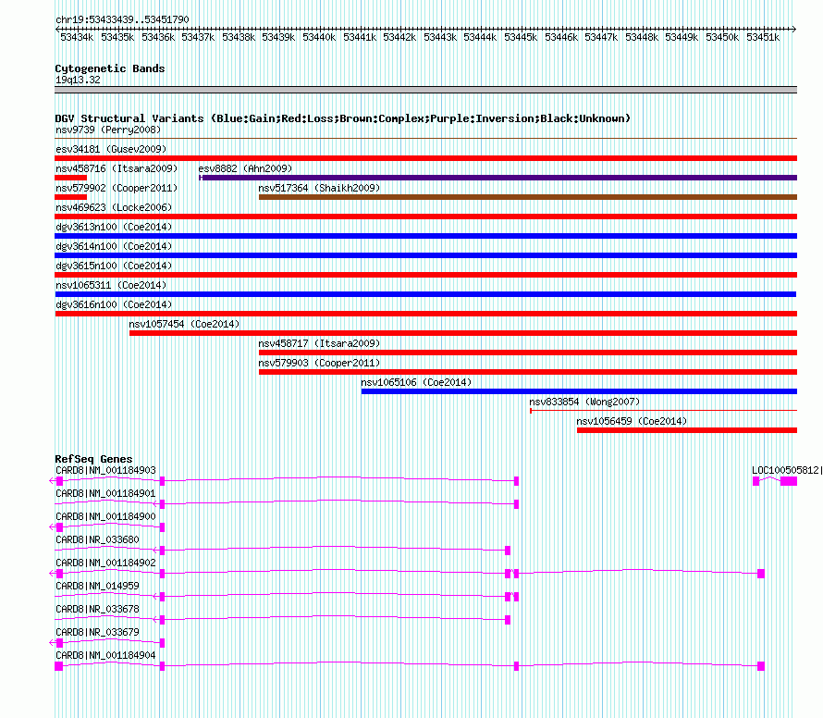Select the dgv3613n100 (Coe2014) blue gain bar
The width and height of the screenshot is (823, 718).
pos(425,236)
